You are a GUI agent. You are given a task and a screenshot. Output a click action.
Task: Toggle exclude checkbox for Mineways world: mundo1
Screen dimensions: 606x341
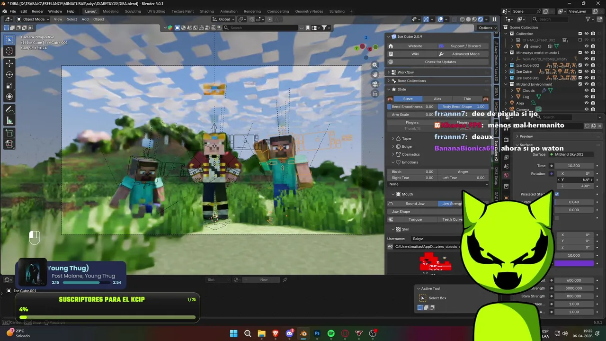(x=580, y=53)
